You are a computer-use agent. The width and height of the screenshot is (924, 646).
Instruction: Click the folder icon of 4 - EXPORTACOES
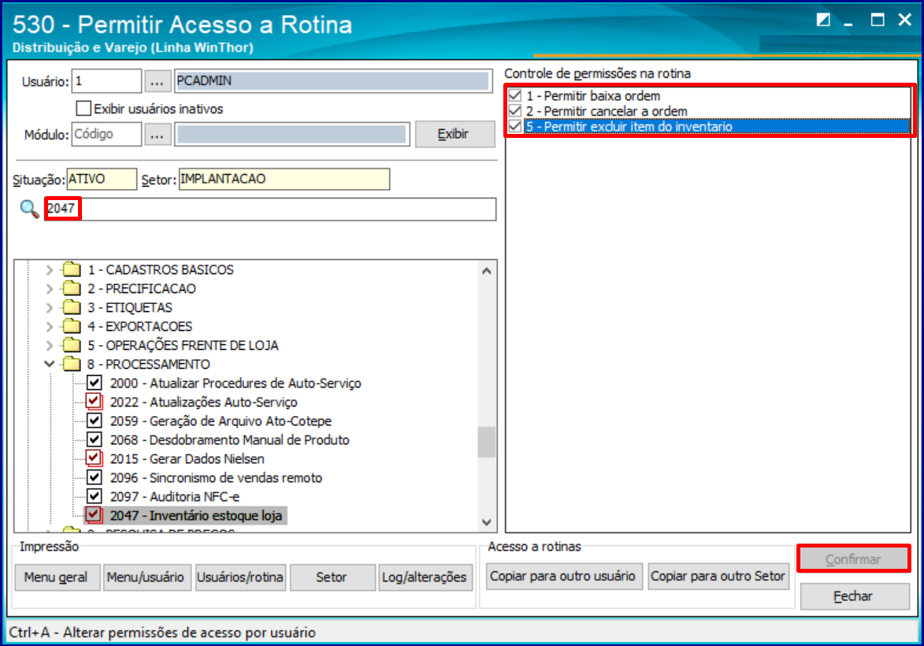(72, 326)
